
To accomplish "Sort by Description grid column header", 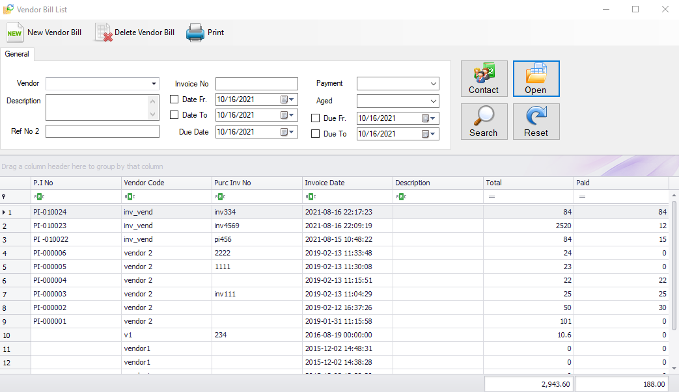I will tap(438, 183).
